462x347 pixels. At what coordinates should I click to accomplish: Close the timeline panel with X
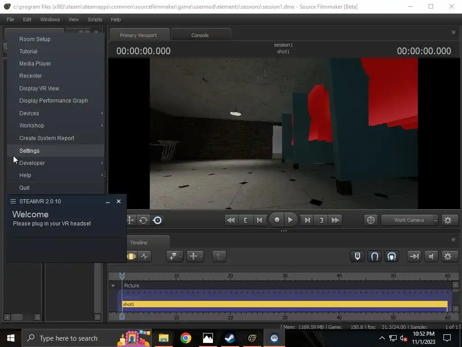453,240
